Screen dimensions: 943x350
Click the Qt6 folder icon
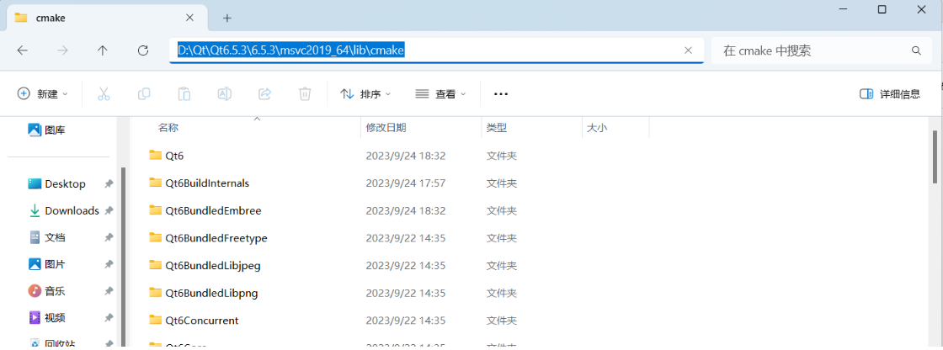[x=156, y=155]
